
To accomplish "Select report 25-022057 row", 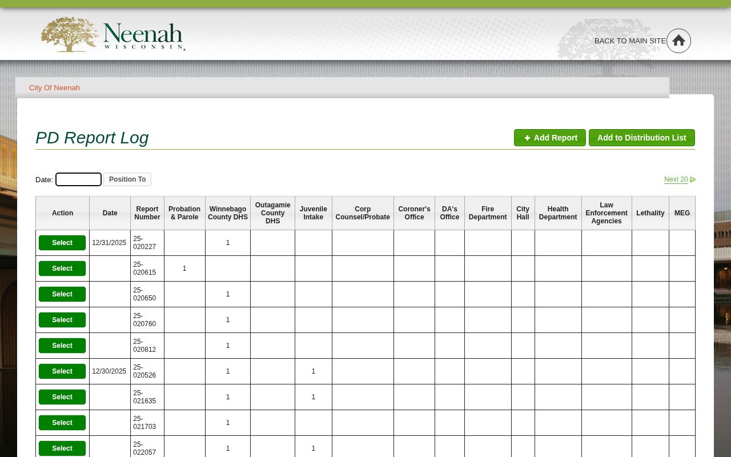I will click(x=62, y=448).
